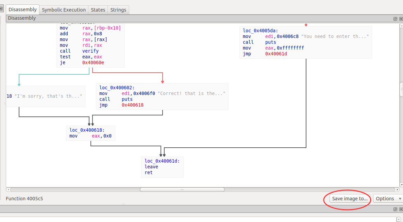
Task: Click the docked panel icon at top-left corner
Action: coord(2,8)
